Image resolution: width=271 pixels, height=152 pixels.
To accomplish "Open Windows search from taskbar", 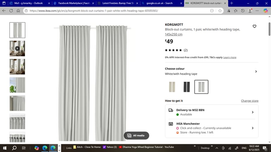I will point(14,148).
